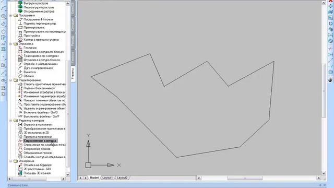Click the Перезагрузка растров green icon
334x188 pixels.
tap(20, 7)
